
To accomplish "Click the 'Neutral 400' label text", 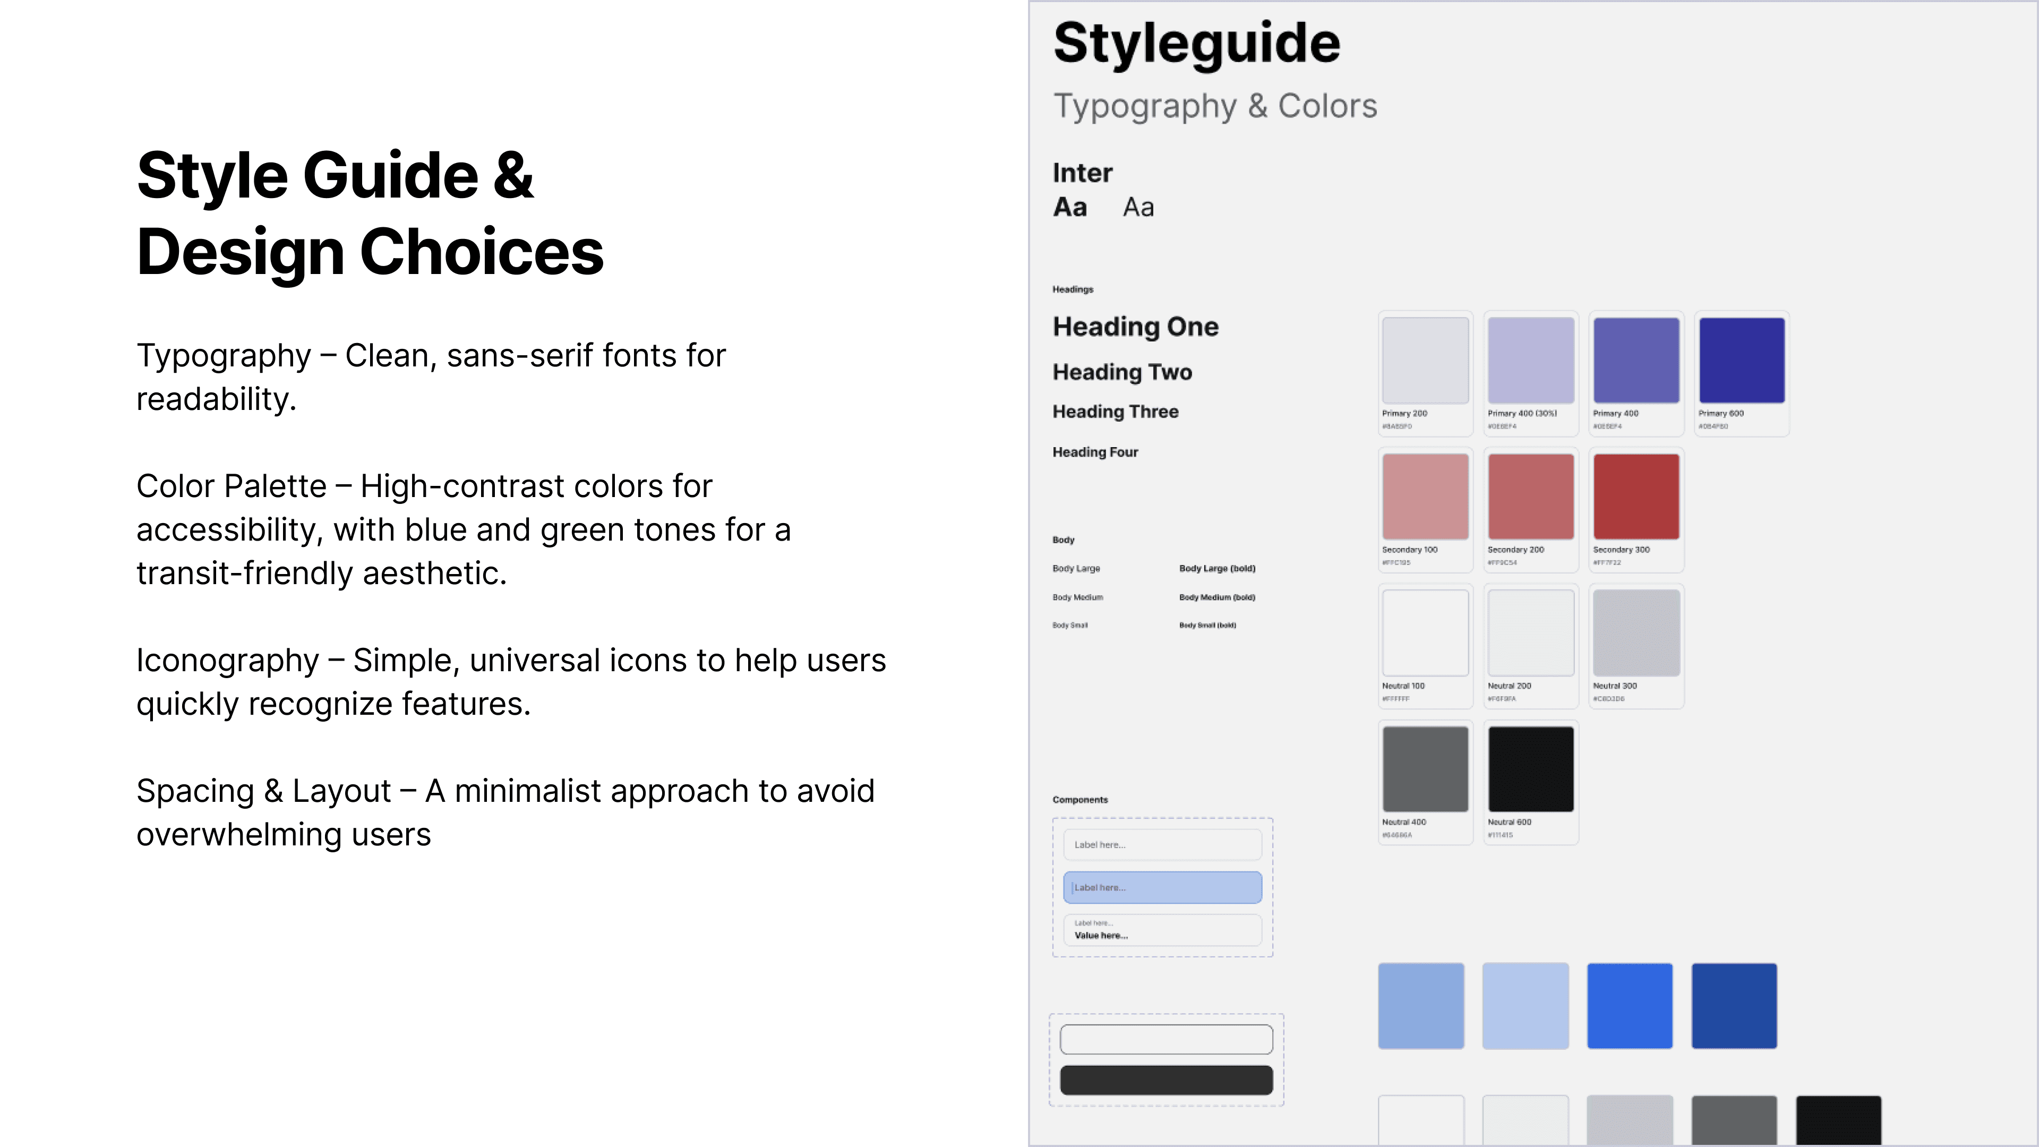I will click(1403, 821).
